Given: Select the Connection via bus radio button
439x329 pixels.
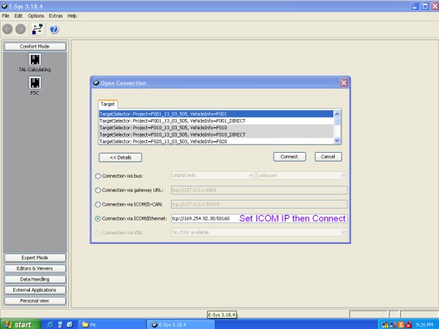Looking at the screenshot, I should coord(98,176).
